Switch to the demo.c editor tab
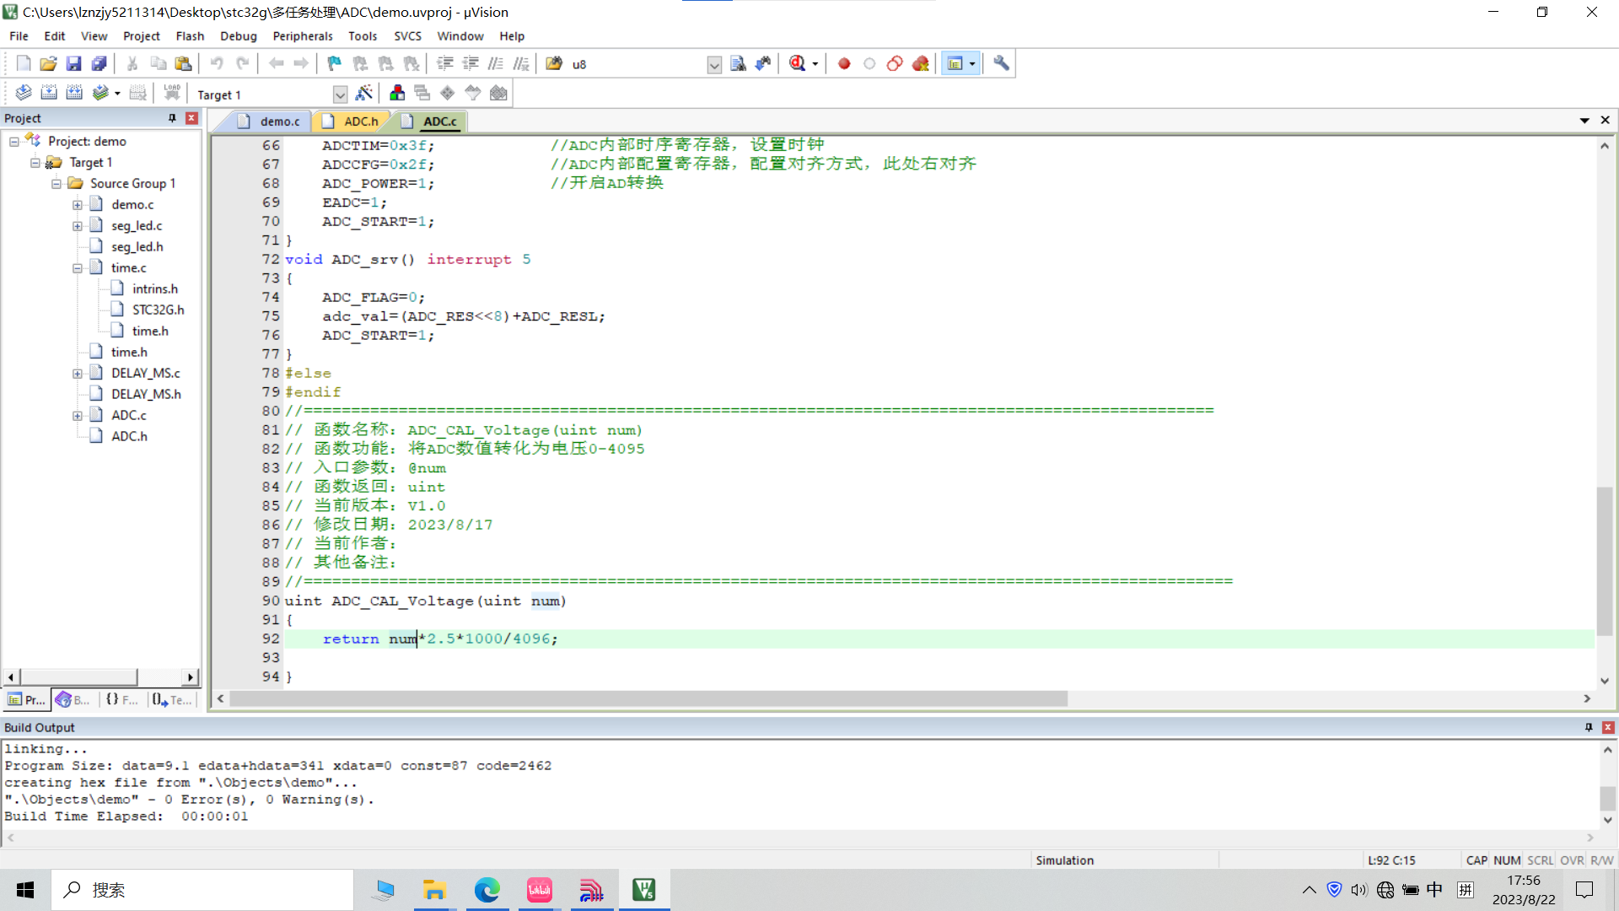Screen dimensions: 1619x911 coord(269,121)
